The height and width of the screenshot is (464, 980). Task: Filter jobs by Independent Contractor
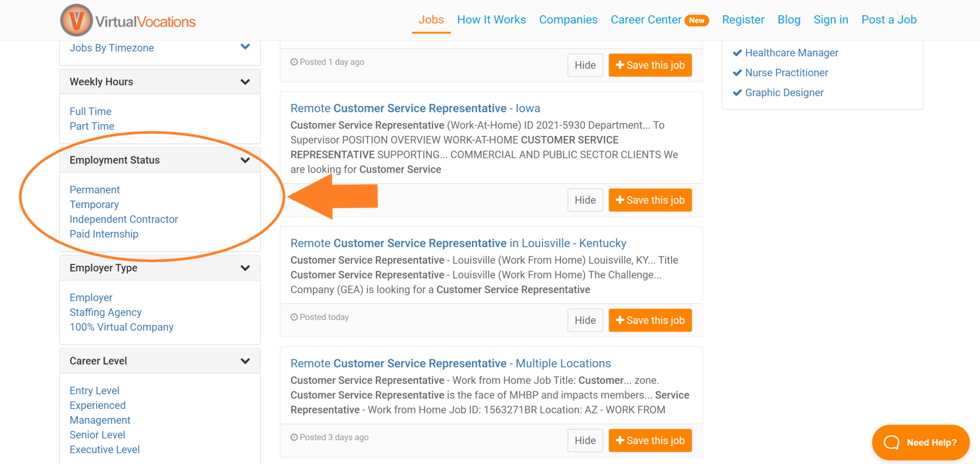123,219
